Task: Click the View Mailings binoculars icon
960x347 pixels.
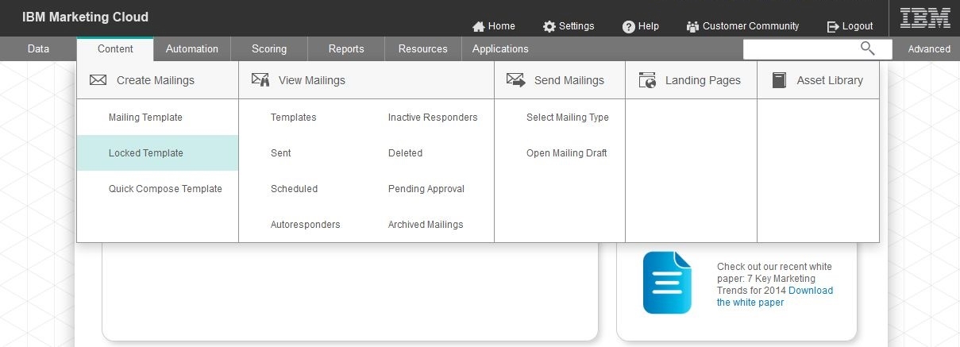Action: pos(260,79)
